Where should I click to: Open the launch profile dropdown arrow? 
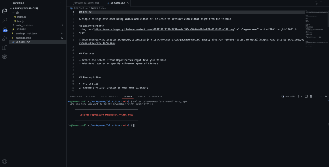[x=302, y=96]
